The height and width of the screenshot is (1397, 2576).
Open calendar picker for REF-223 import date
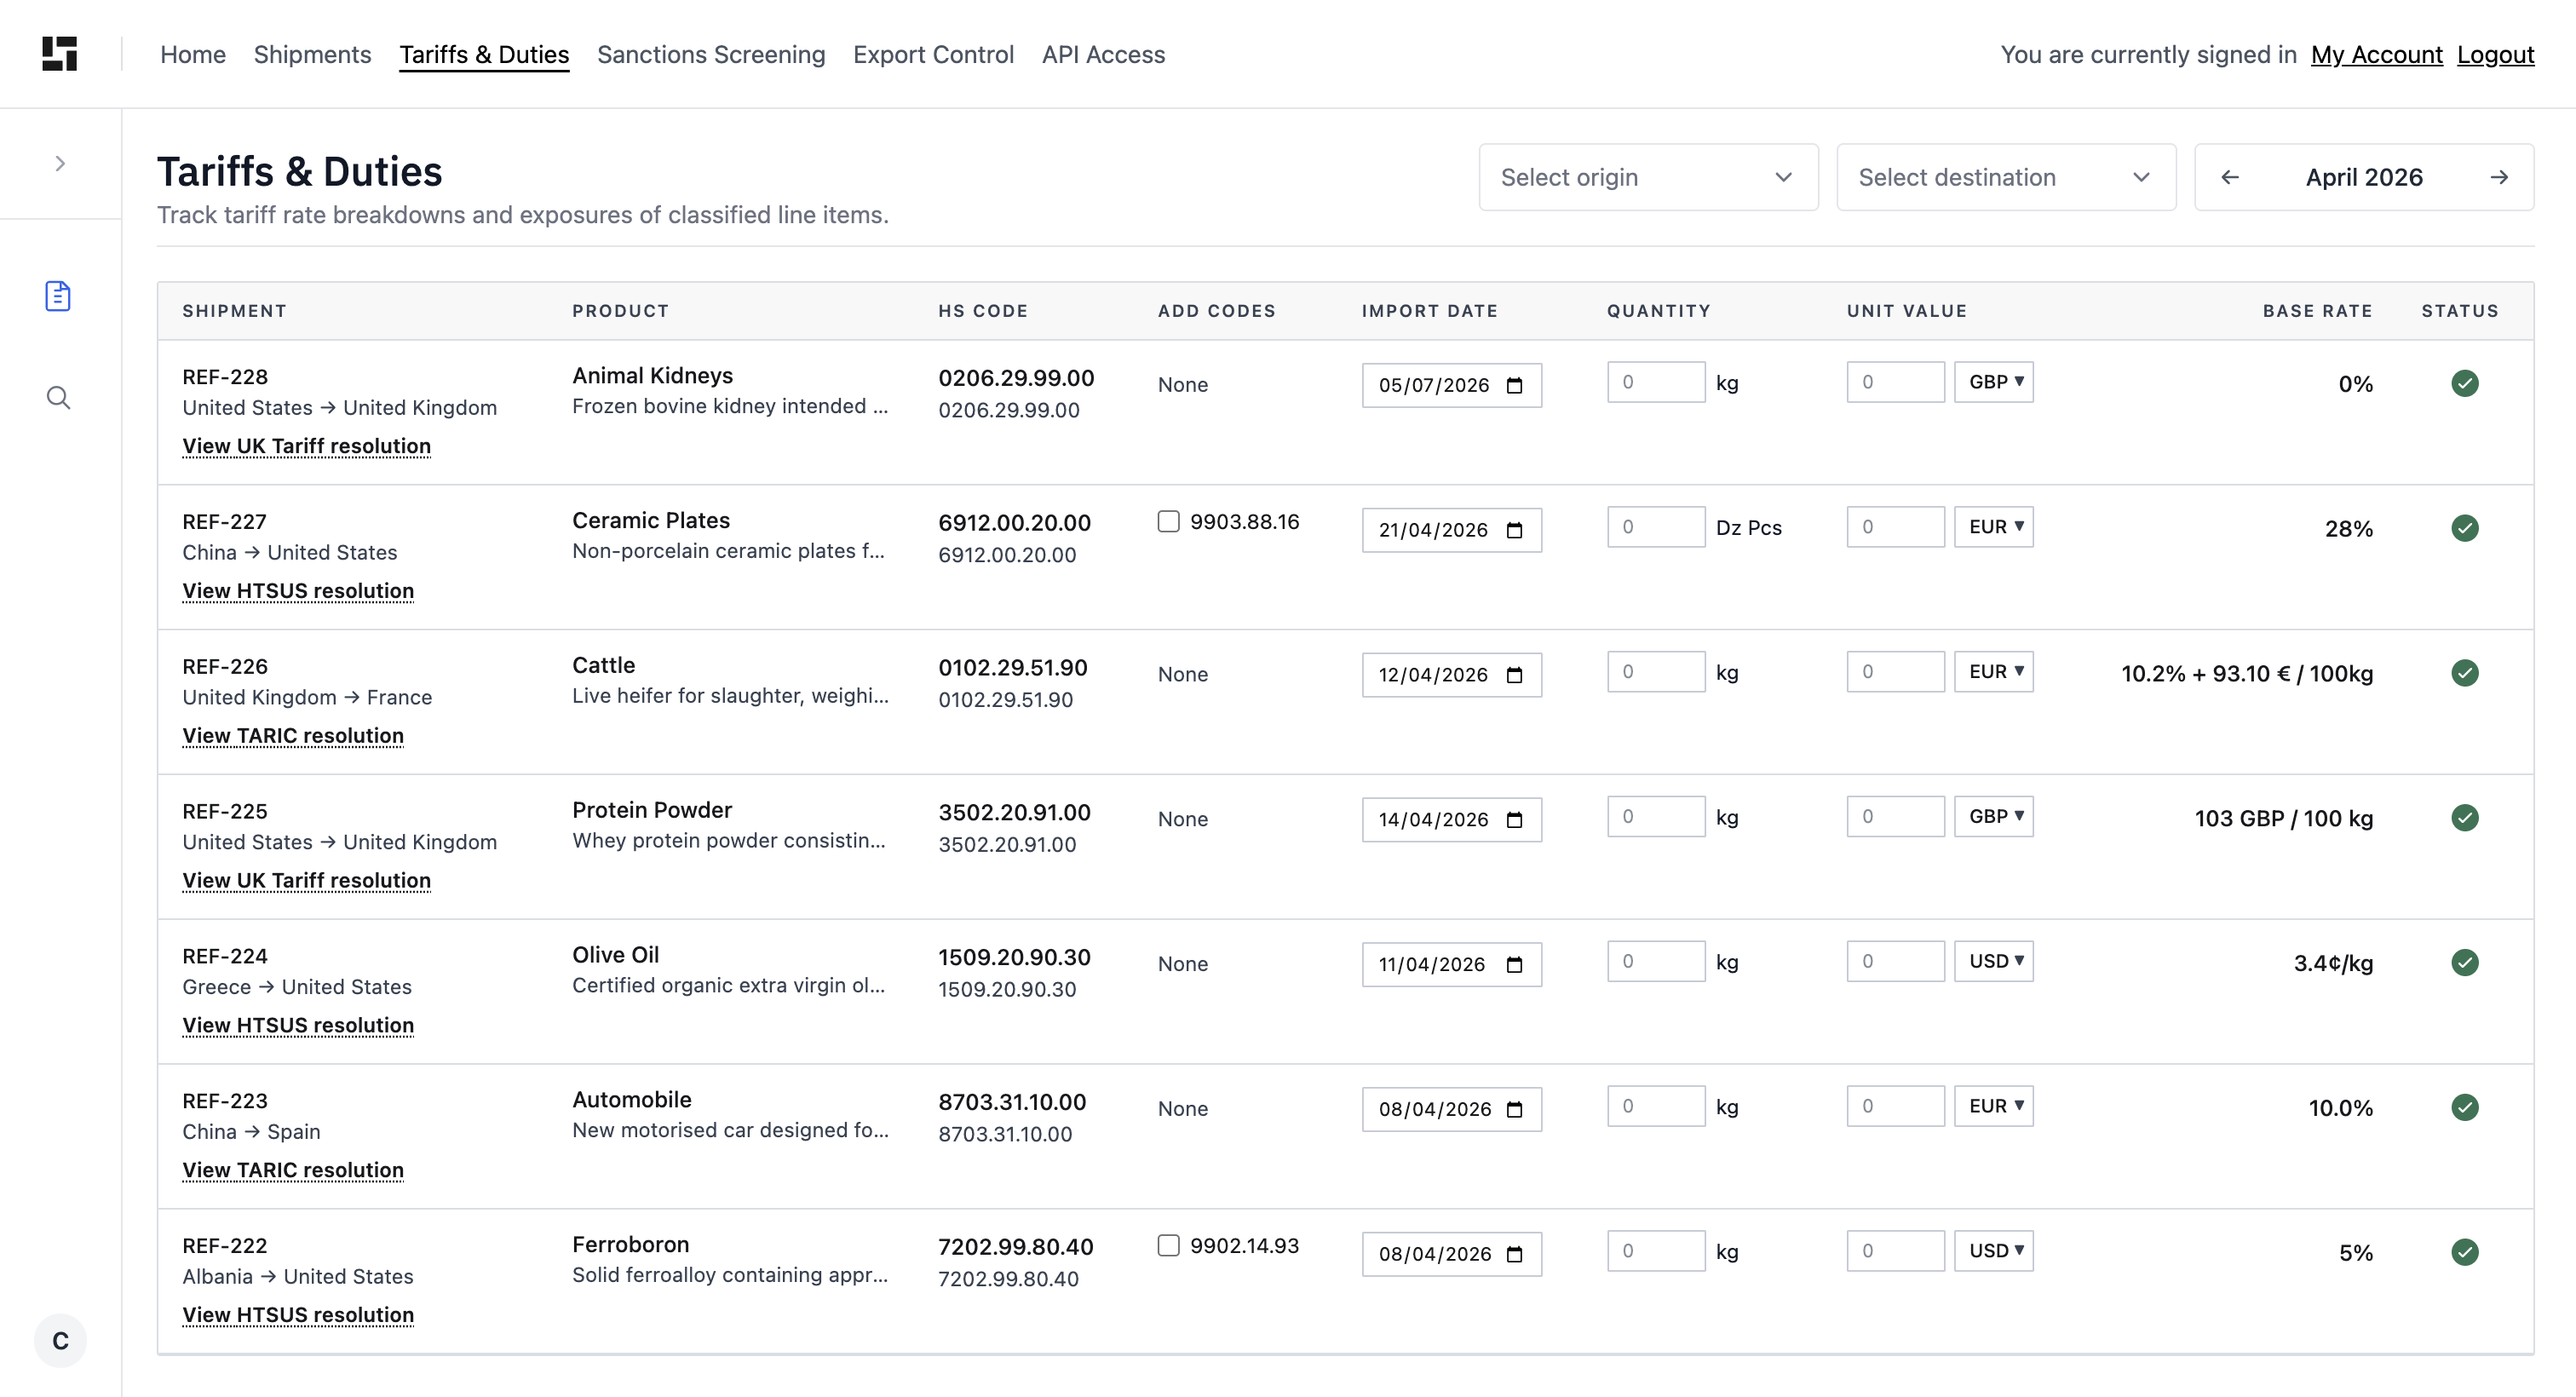(1515, 1109)
